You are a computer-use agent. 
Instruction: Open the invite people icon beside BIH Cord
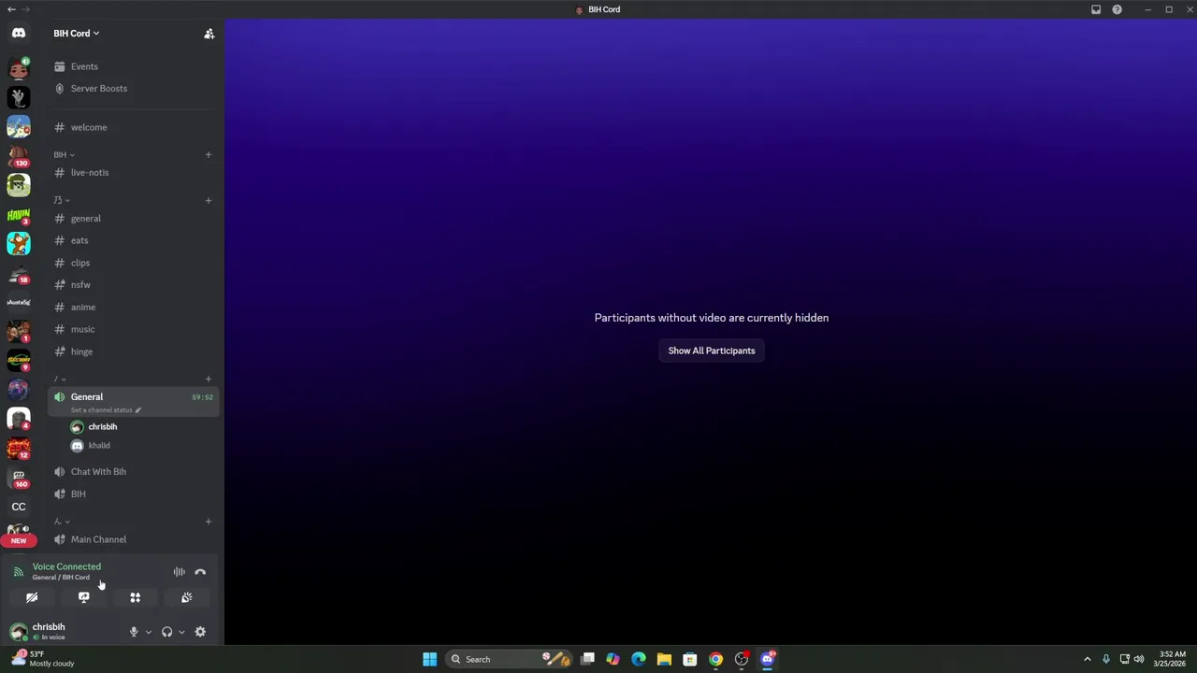point(209,34)
